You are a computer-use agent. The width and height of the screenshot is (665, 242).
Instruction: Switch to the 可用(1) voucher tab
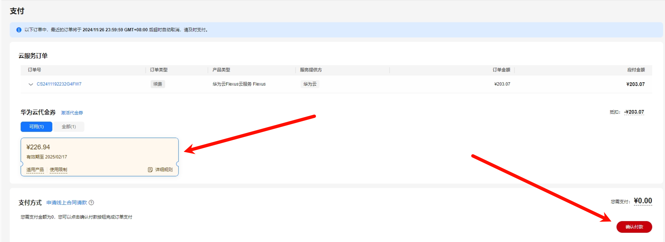pyautogui.click(x=36, y=127)
